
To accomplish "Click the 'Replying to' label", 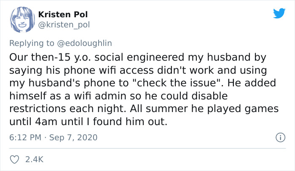I will [x=32, y=43].
